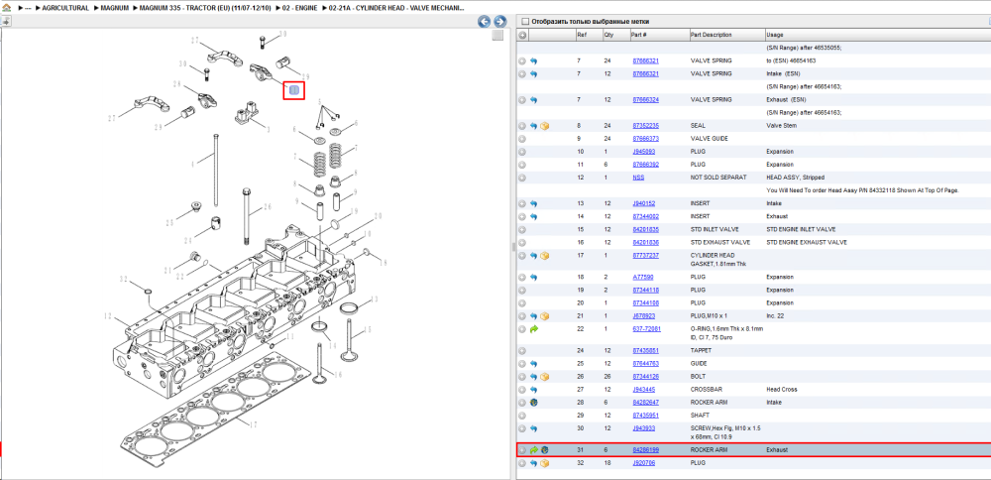Click the green arrow icon for O-RING row
Screen dimensions: 991x480
pos(534,329)
